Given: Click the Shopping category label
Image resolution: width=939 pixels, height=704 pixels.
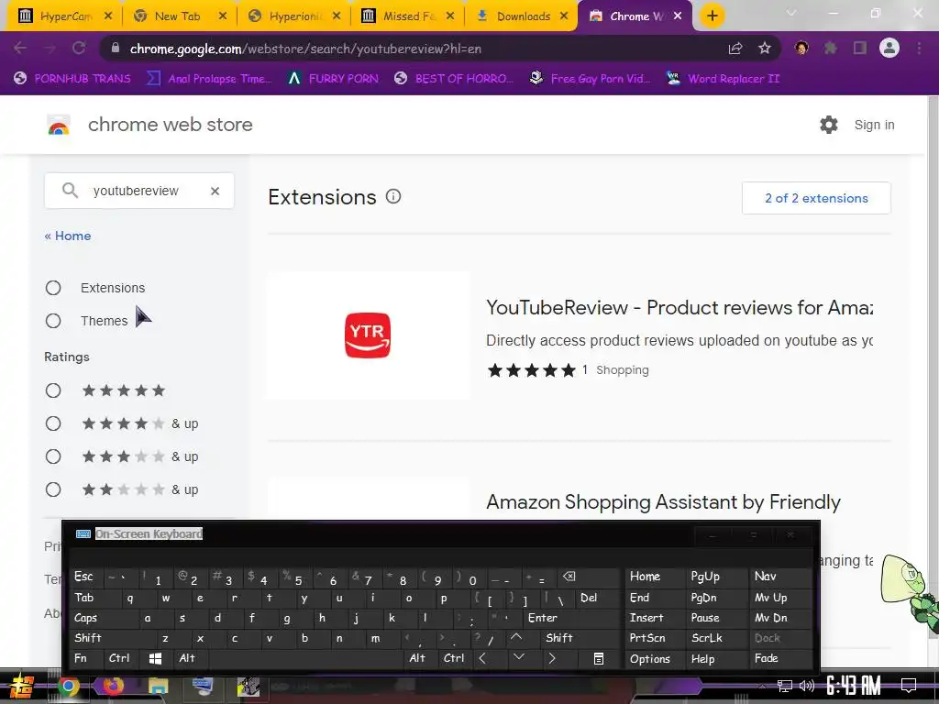Looking at the screenshot, I should [x=623, y=370].
